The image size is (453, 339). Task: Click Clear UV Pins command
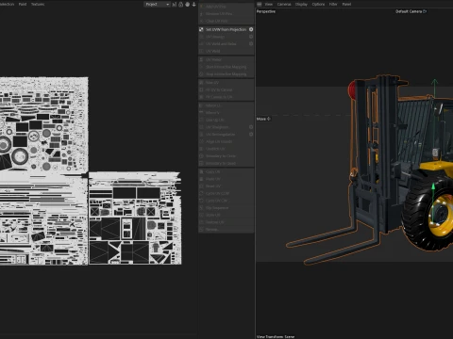(x=226, y=21)
